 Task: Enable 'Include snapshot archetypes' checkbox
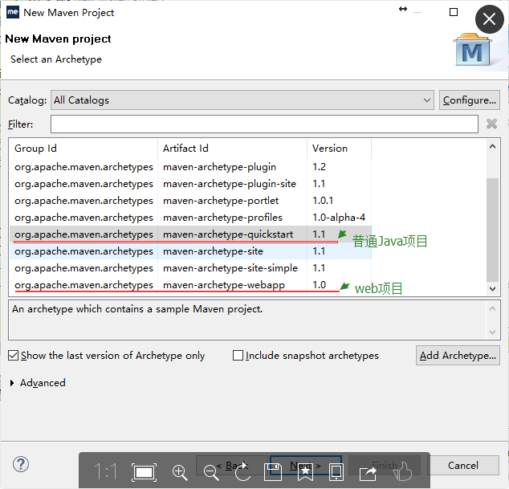click(x=238, y=356)
